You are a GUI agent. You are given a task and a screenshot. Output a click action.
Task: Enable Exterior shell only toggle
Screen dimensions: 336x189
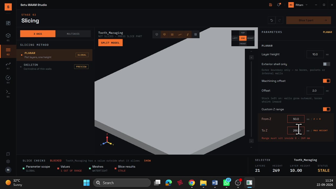click(x=327, y=64)
